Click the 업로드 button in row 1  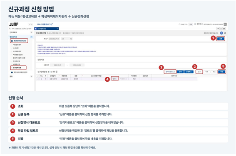tap(115, 79)
